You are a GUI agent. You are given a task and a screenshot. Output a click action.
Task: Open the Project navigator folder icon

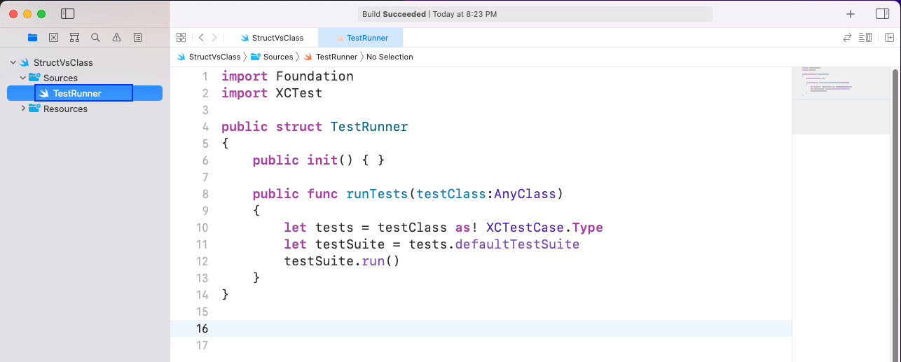coord(32,38)
